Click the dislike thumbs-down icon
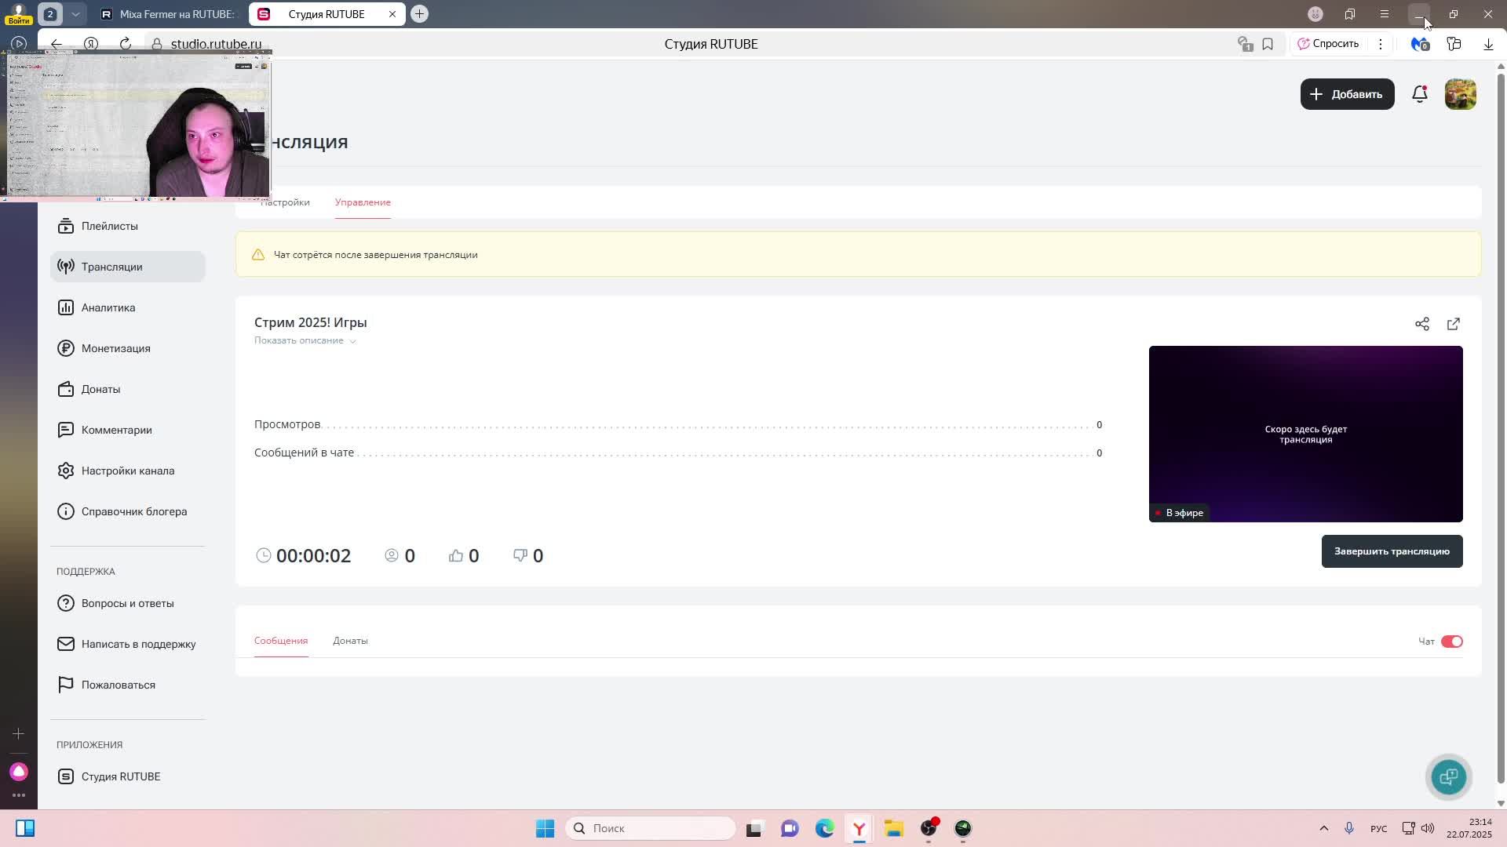Viewport: 1507px width, 847px height. 520,555
